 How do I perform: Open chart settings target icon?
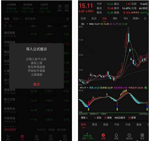point(145,18)
